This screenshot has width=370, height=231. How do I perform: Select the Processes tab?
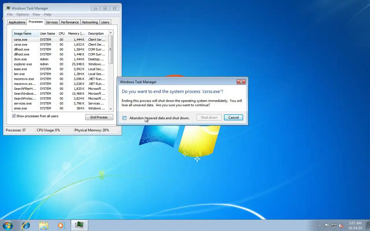36,22
